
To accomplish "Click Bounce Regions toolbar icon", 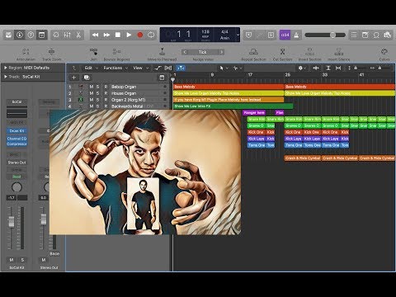I will click(x=116, y=51).
